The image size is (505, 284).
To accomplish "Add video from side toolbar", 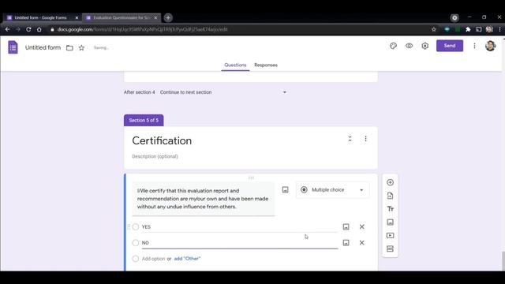I will pyautogui.click(x=390, y=235).
